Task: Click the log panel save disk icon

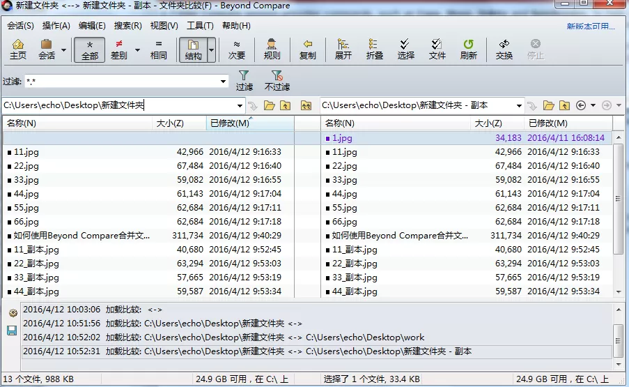Action: [12, 331]
